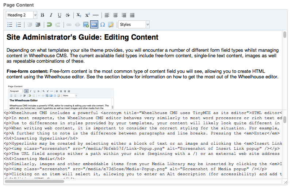The image size is (291, 188).
Task: Click source line starting '<p>Clicking on an item'
Action: (143, 174)
